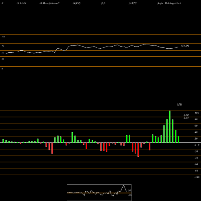
Task: Click the MR axis label -40
Action: [196, 158]
